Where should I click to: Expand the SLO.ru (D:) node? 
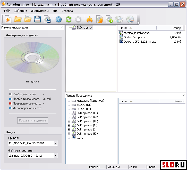pos(69,105)
